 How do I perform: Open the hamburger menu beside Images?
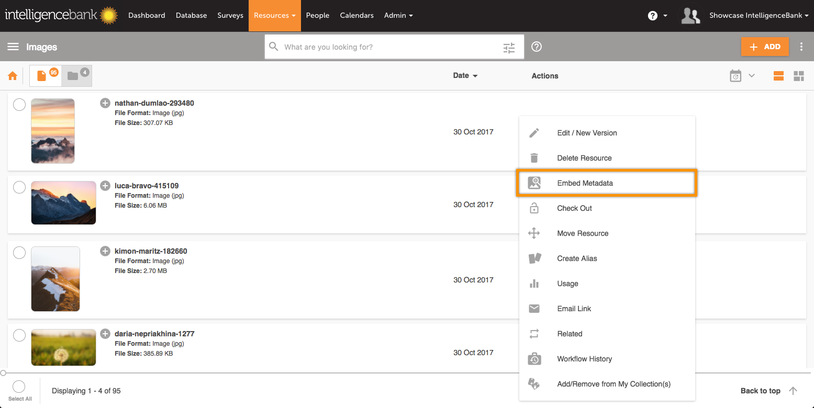coord(13,47)
